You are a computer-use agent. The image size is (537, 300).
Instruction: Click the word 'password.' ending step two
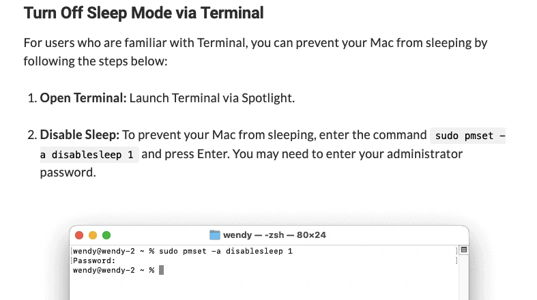point(68,172)
